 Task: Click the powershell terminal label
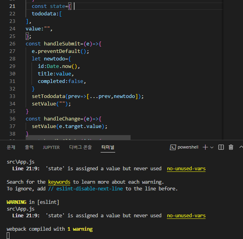pyautogui.click(x=188, y=147)
